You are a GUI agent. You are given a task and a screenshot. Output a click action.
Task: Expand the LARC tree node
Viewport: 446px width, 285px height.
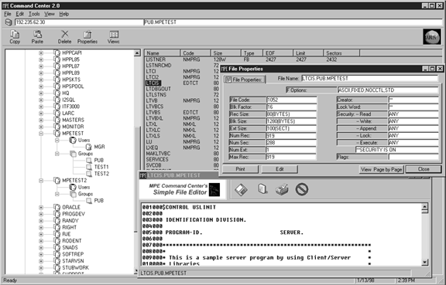click(41, 114)
